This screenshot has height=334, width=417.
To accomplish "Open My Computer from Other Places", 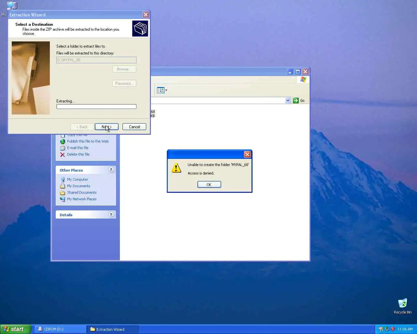I will tap(78, 179).
